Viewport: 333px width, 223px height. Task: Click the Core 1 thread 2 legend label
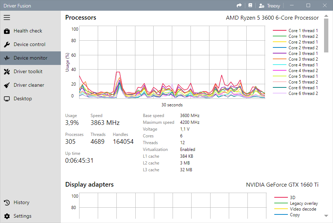303,36
